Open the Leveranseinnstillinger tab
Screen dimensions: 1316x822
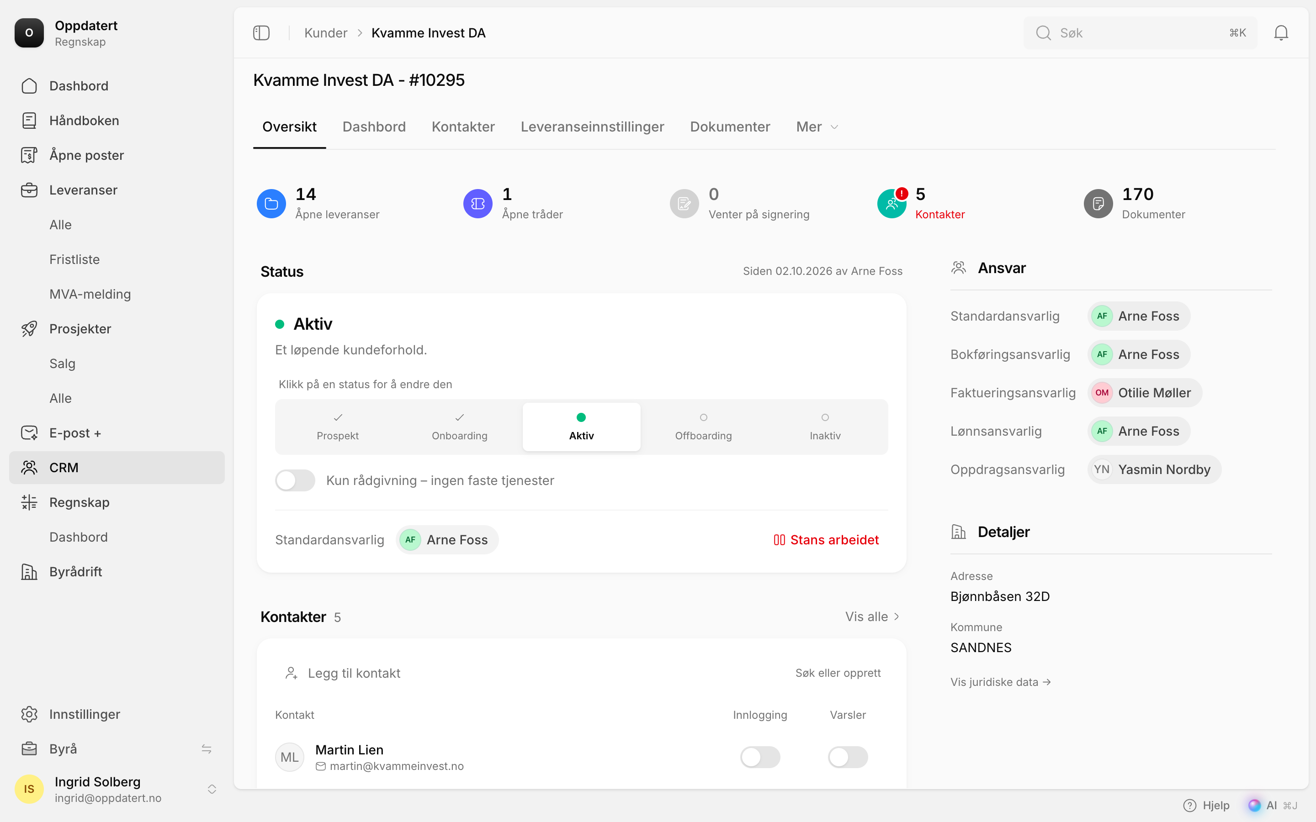tap(592, 126)
